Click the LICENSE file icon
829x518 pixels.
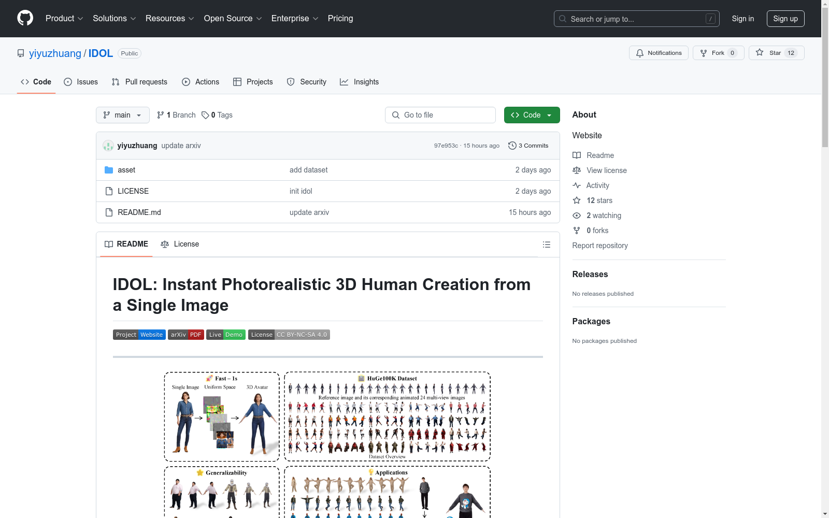pyautogui.click(x=109, y=191)
